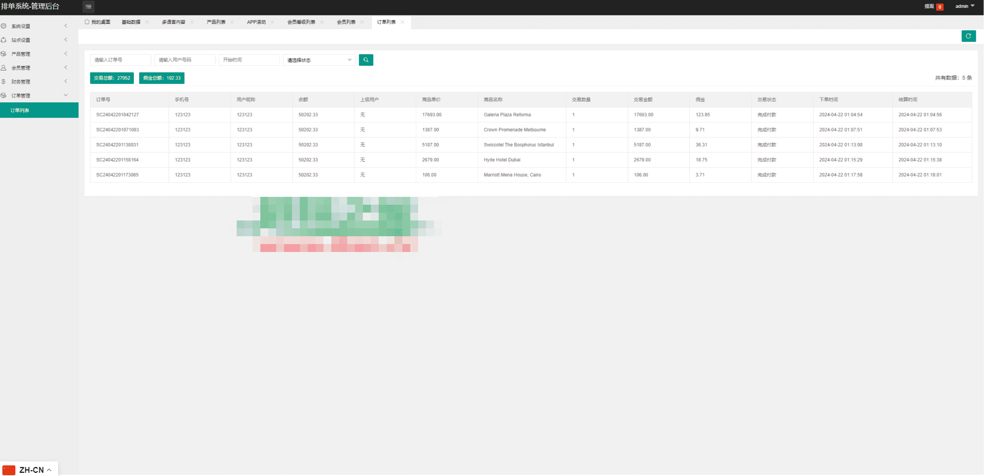Click the 会员管理 person icon

4,68
